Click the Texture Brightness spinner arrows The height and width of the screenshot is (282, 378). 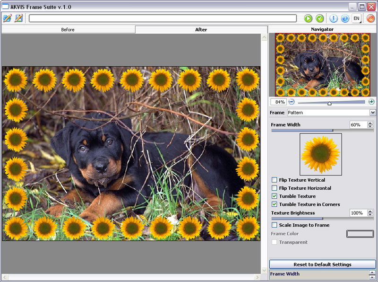[x=370, y=213]
